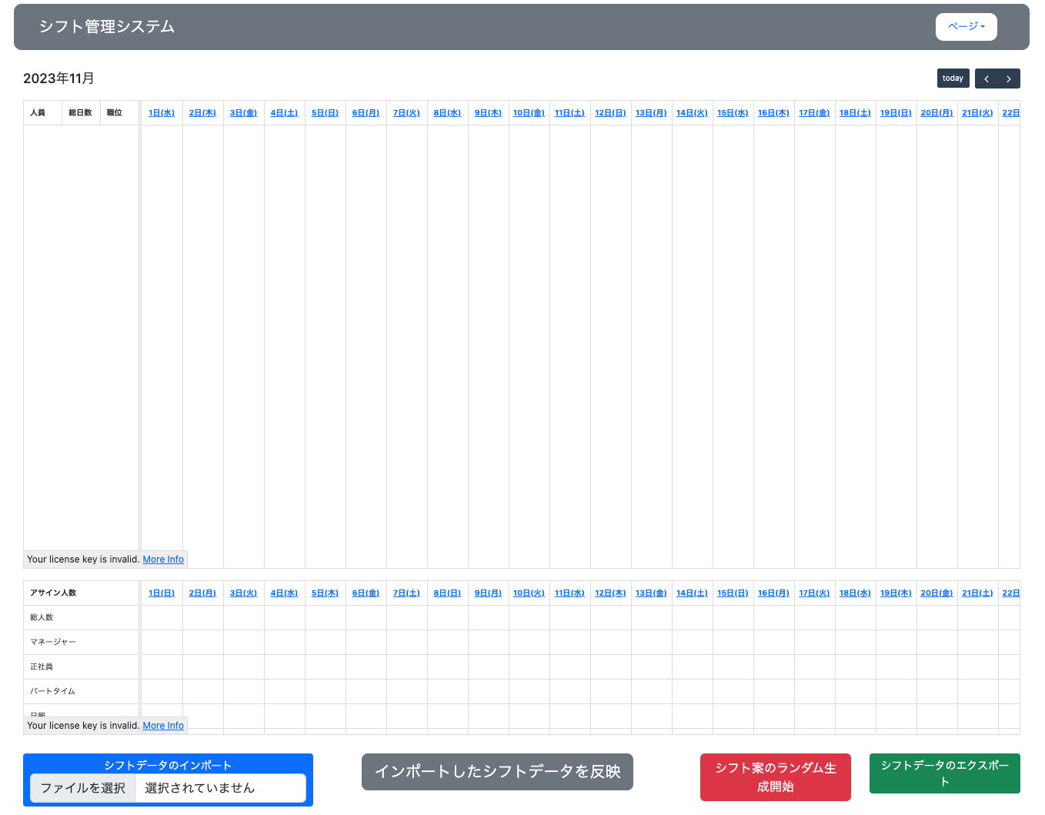Select the 10日(金) column header link

click(x=529, y=113)
